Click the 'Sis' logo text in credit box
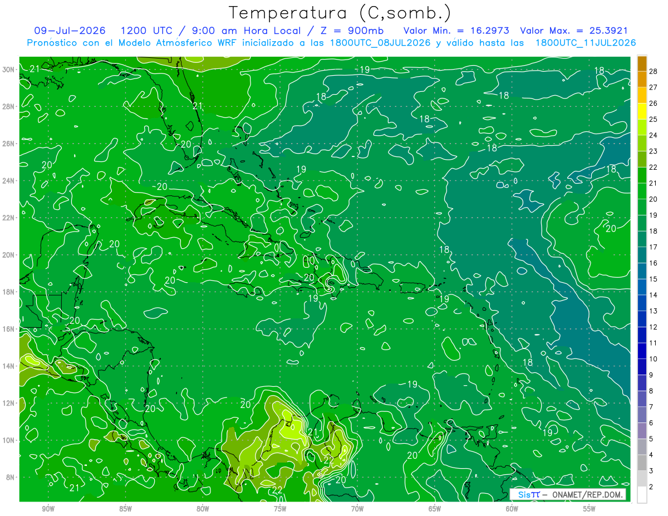The width and height of the screenshot is (668, 516). (x=524, y=494)
